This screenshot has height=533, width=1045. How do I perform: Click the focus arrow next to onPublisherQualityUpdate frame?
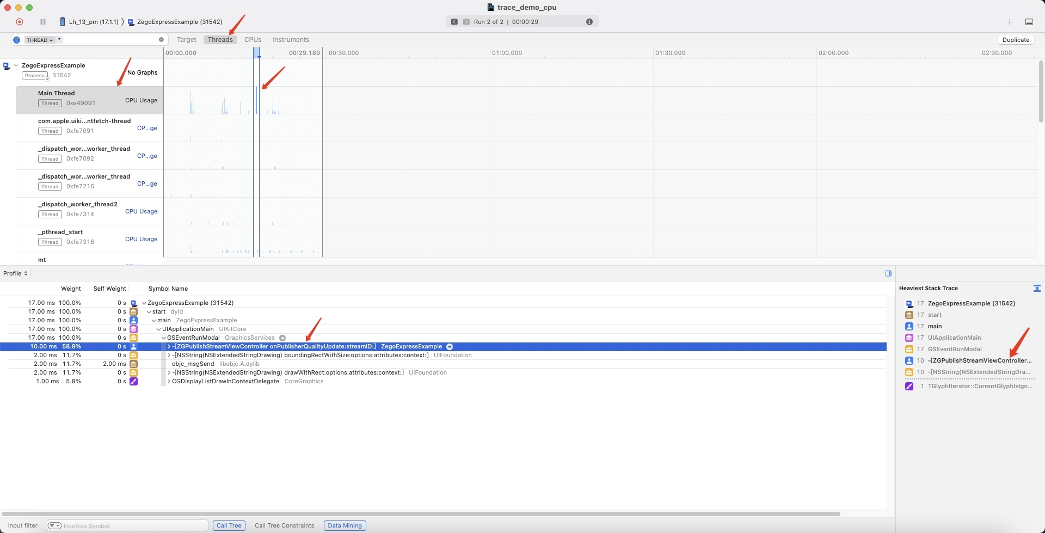click(x=450, y=346)
